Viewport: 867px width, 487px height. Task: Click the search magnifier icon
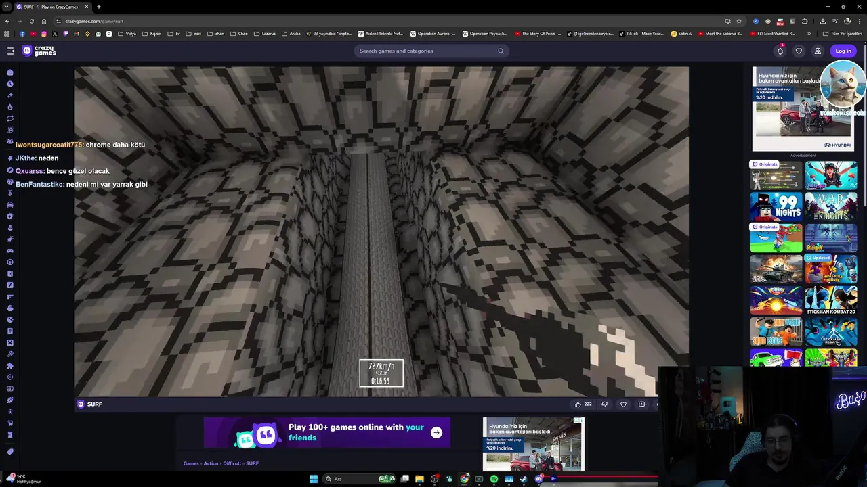point(501,51)
